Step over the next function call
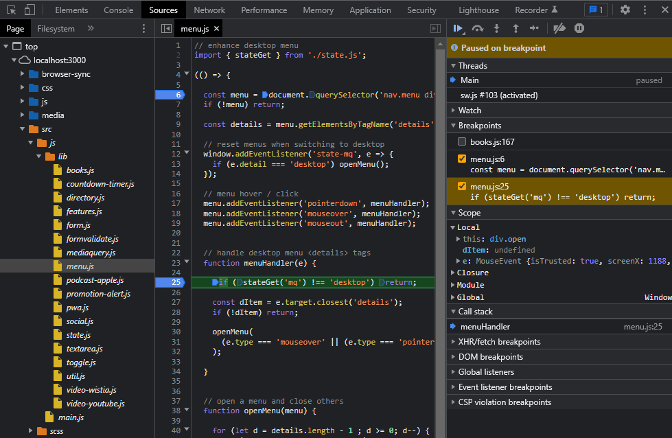 (477, 29)
